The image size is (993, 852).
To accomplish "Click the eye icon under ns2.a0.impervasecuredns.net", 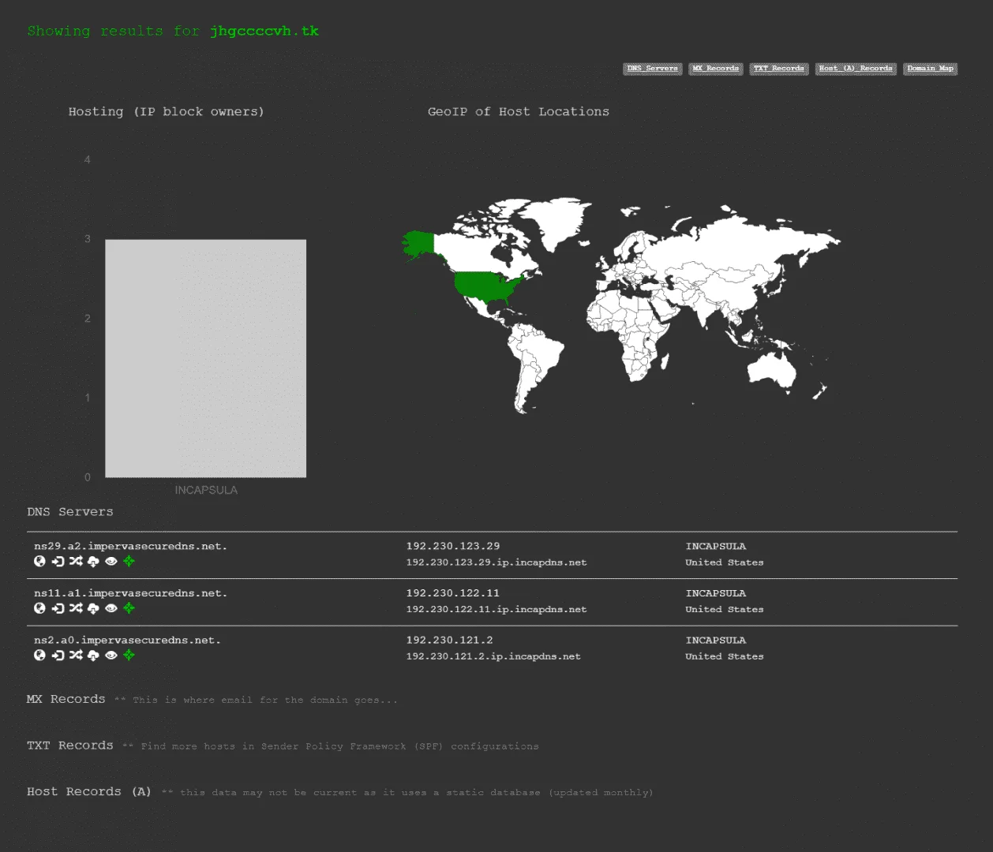I will click(x=111, y=656).
